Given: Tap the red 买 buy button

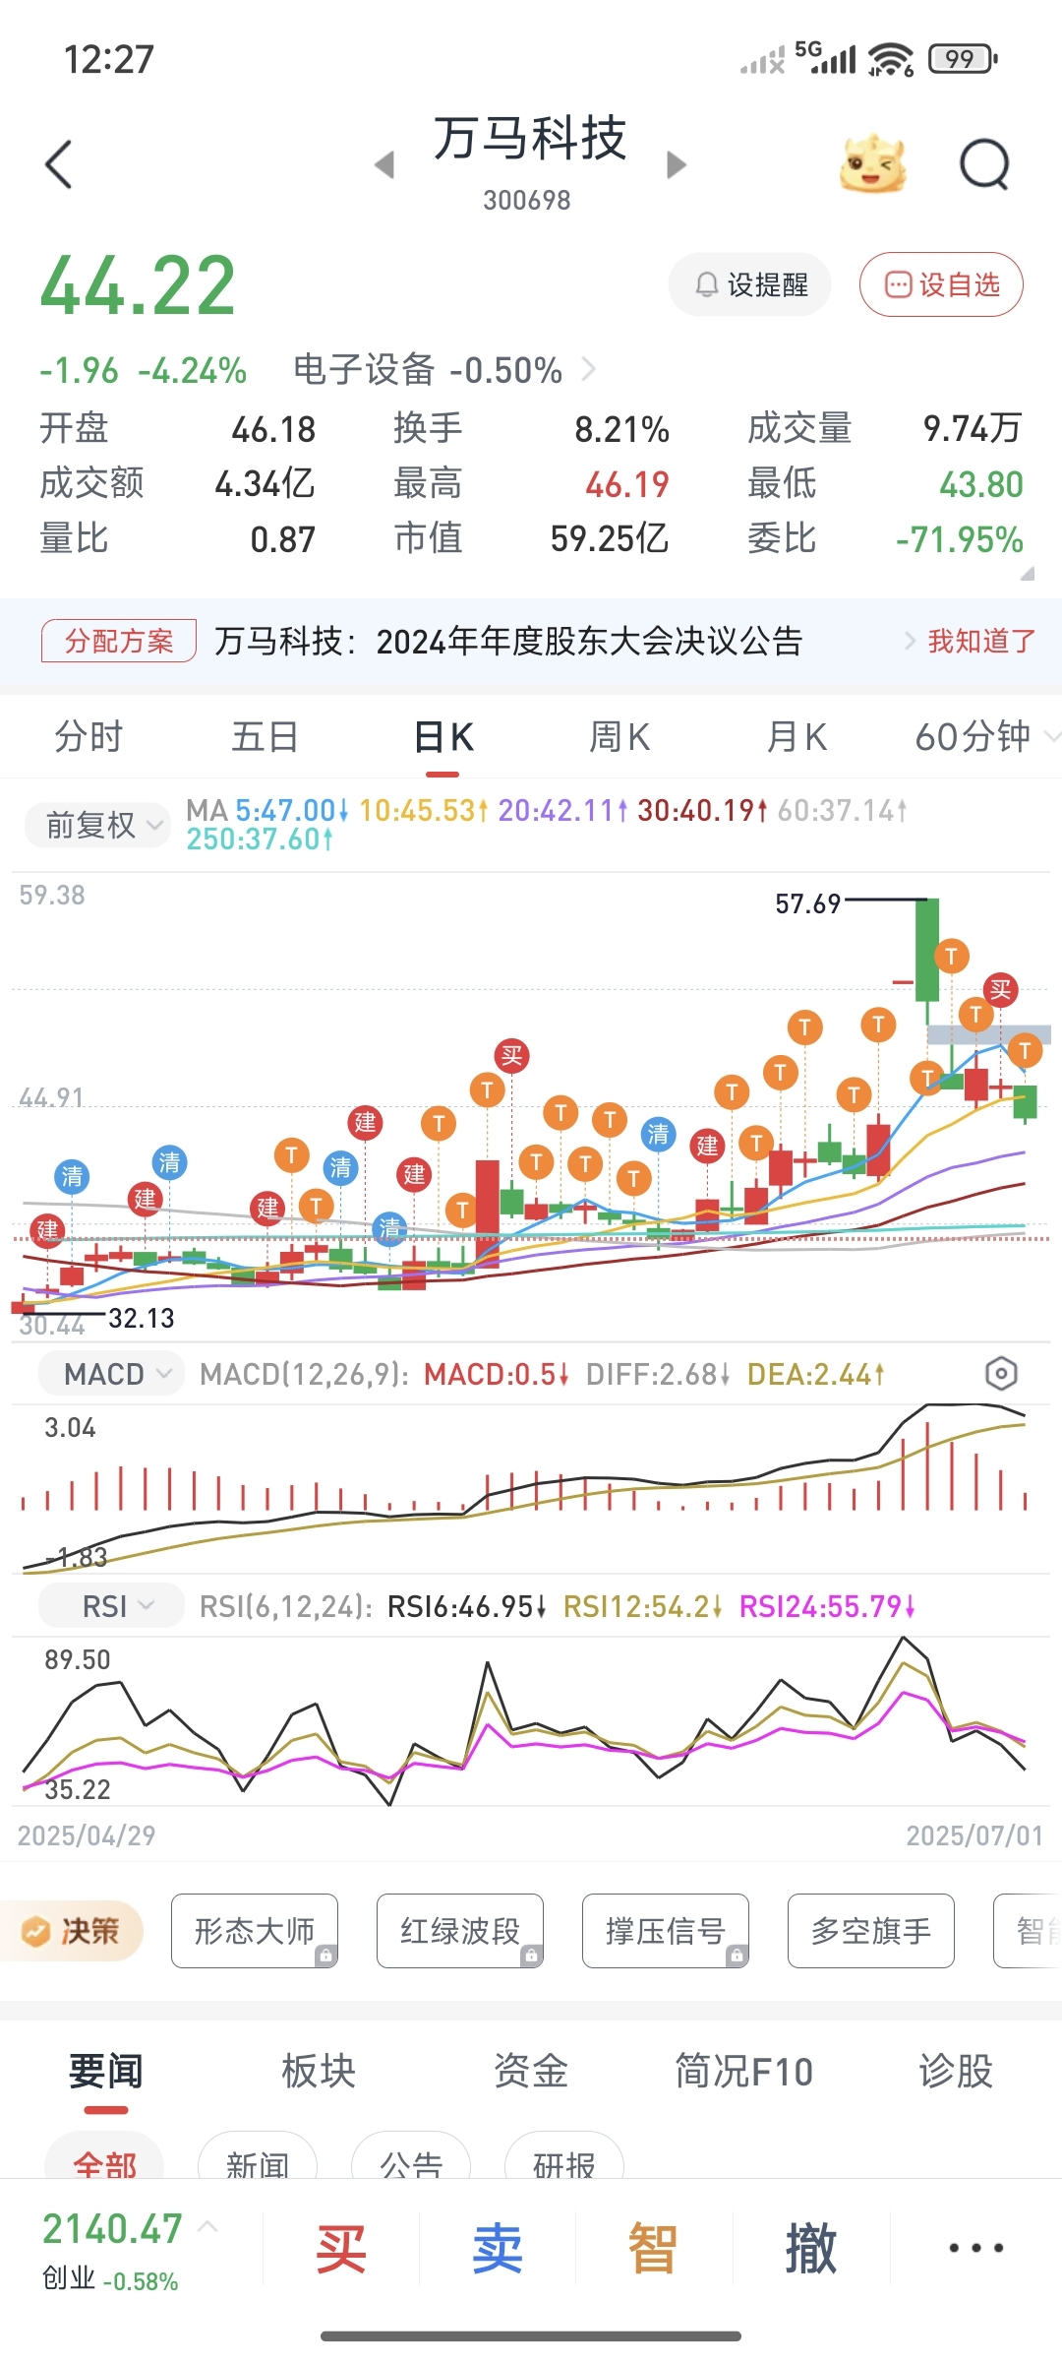Looking at the screenshot, I should pyautogui.click(x=341, y=2249).
